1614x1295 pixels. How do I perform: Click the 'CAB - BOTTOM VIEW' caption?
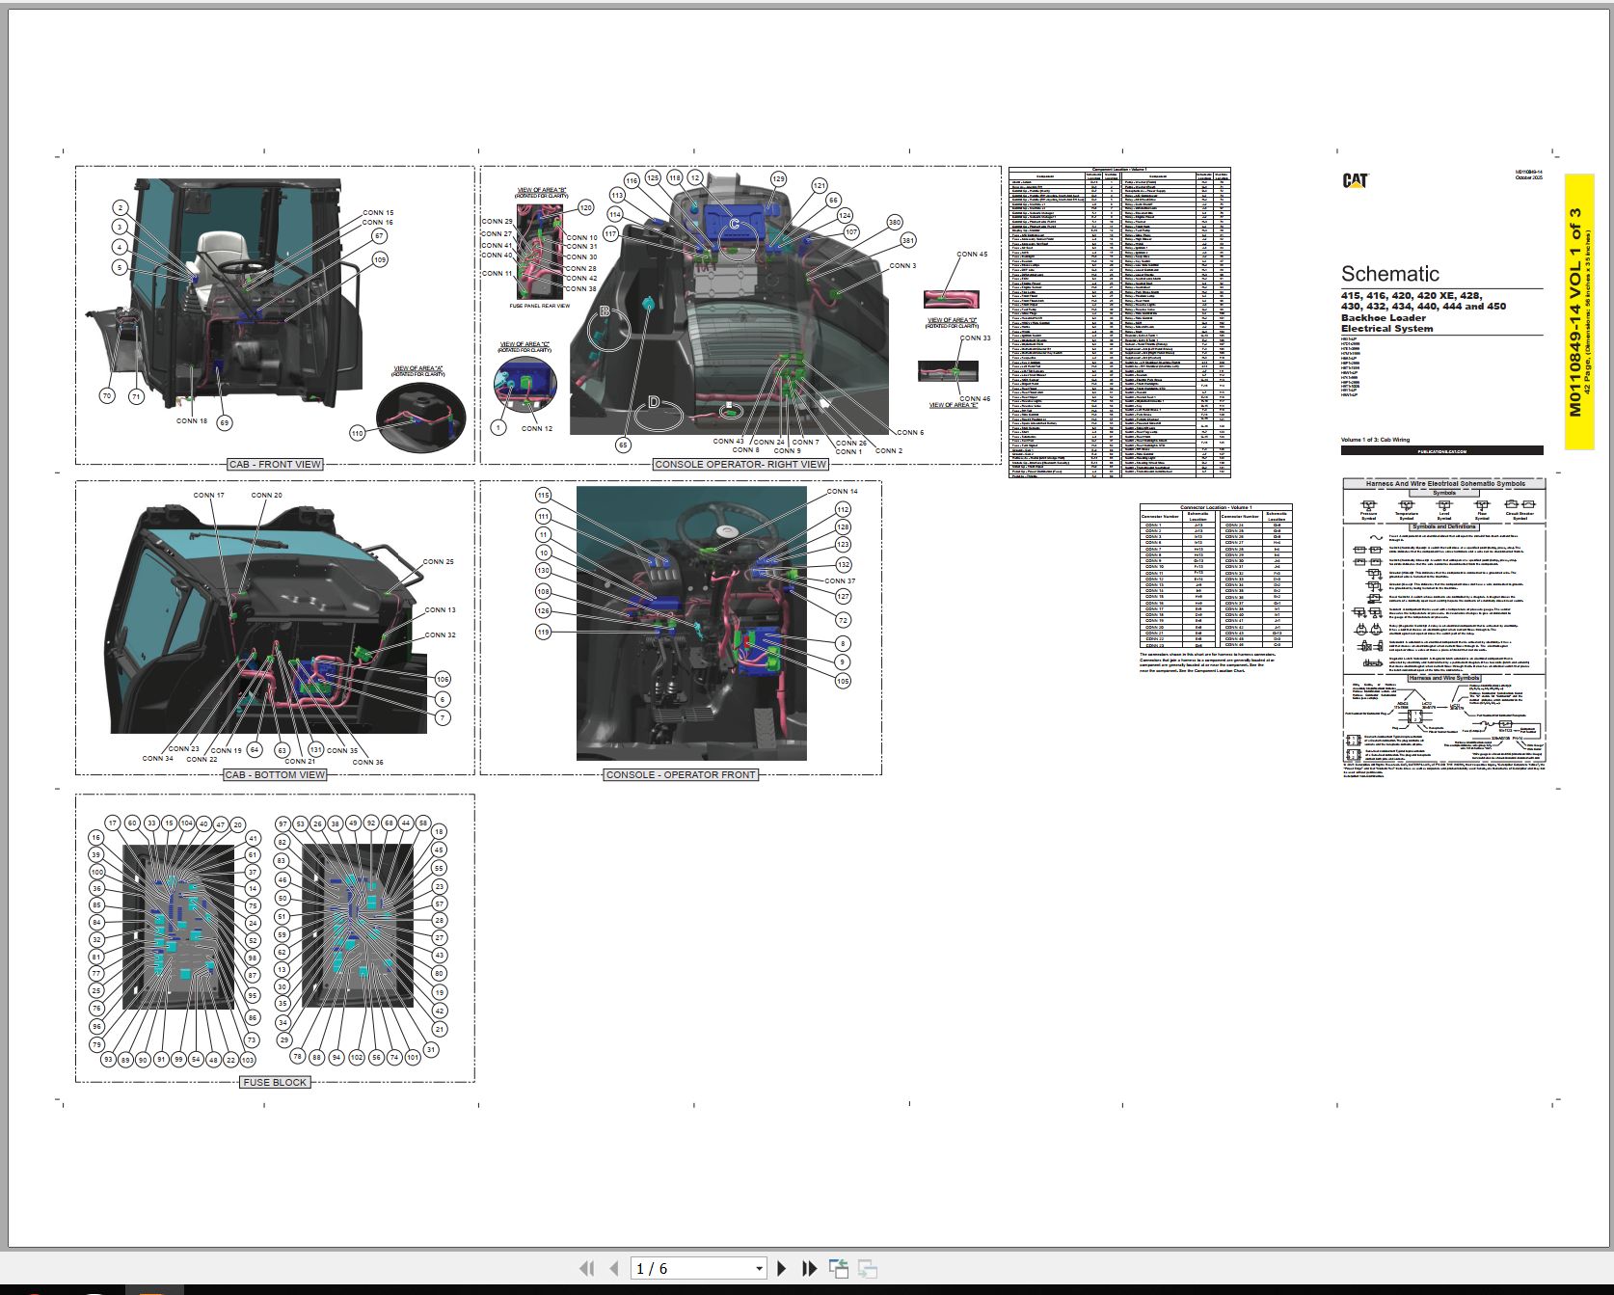point(275,774)
